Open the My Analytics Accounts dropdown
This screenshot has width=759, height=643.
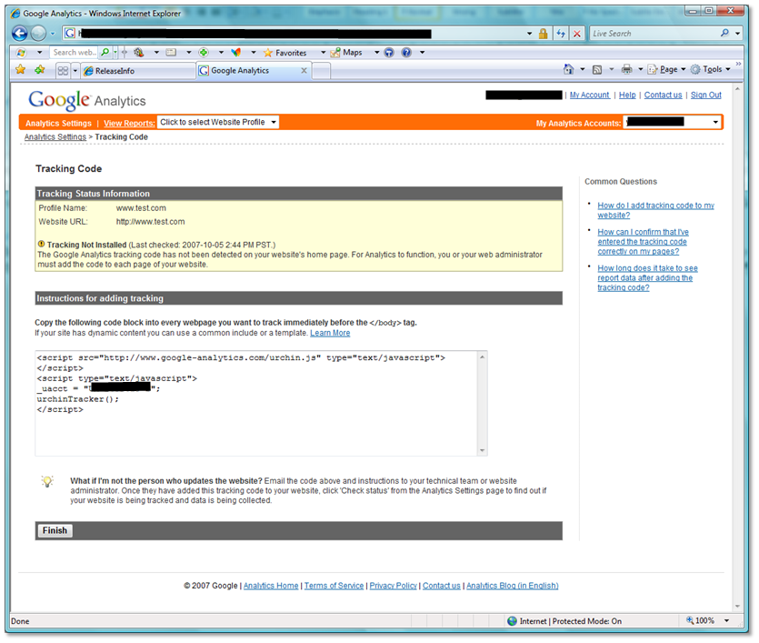[x=673, y=122]
